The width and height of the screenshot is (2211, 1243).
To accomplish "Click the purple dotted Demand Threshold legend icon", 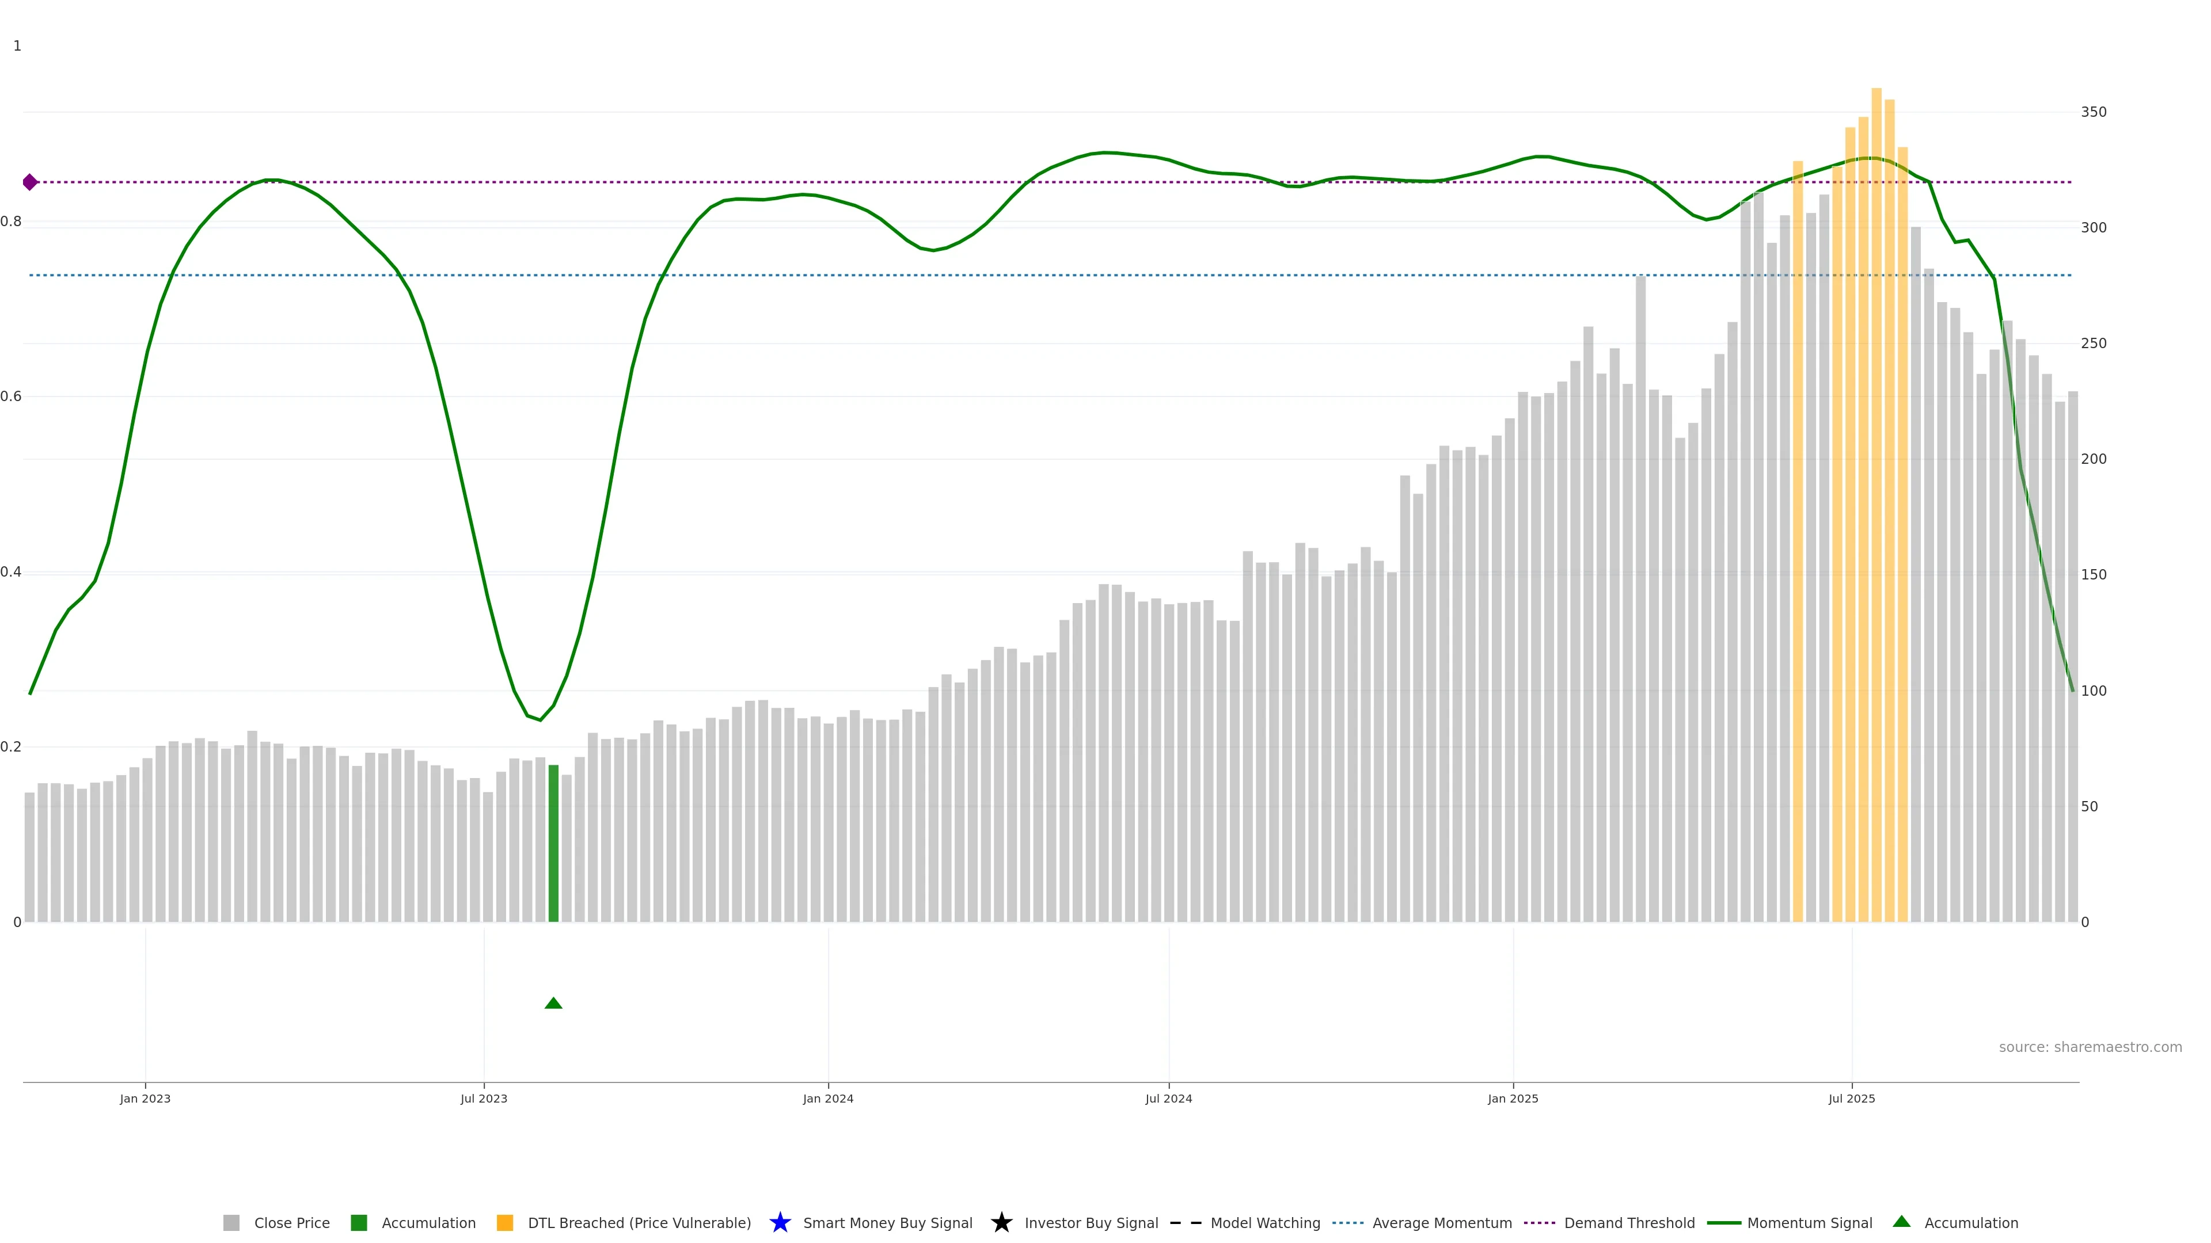I will [x=1540, y=1222].
